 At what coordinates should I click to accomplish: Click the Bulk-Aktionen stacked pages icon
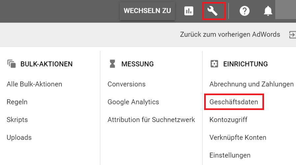pos(12,64)
